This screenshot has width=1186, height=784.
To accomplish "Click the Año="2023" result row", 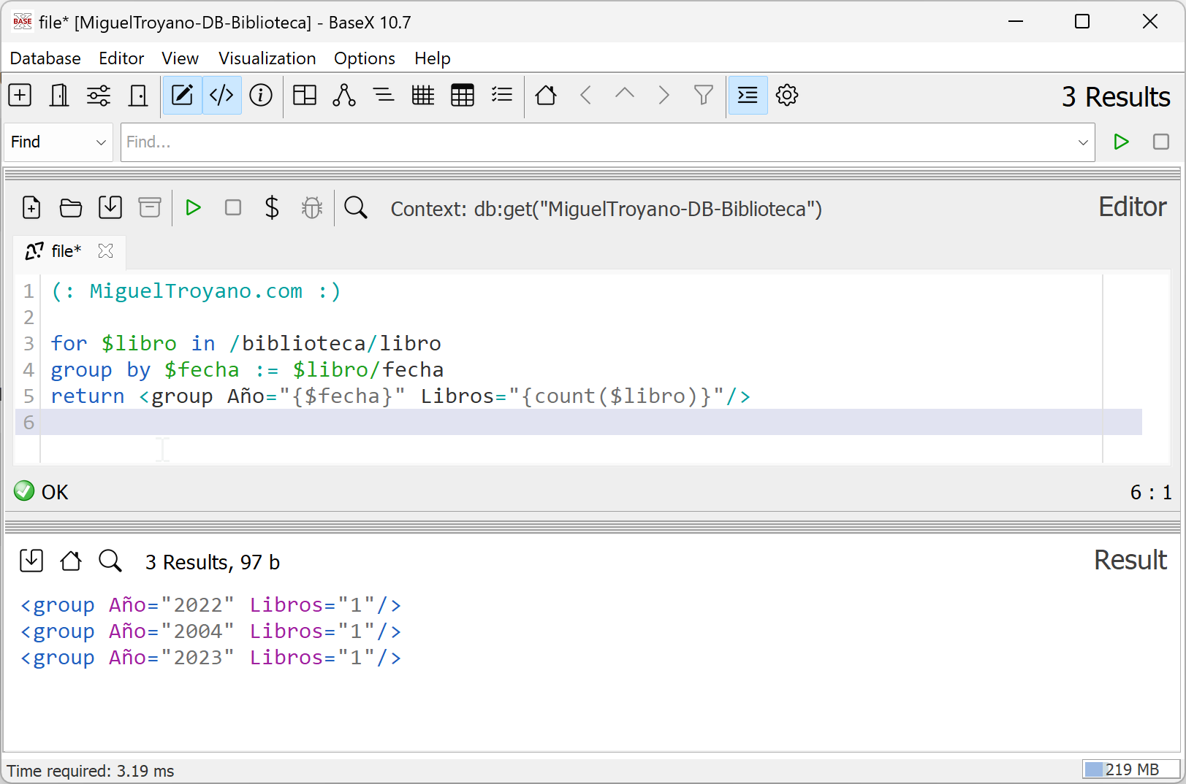I will 210,658.
